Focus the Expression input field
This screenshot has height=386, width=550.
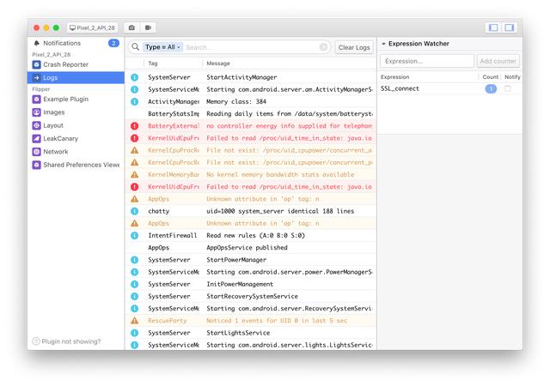point(427,61)
